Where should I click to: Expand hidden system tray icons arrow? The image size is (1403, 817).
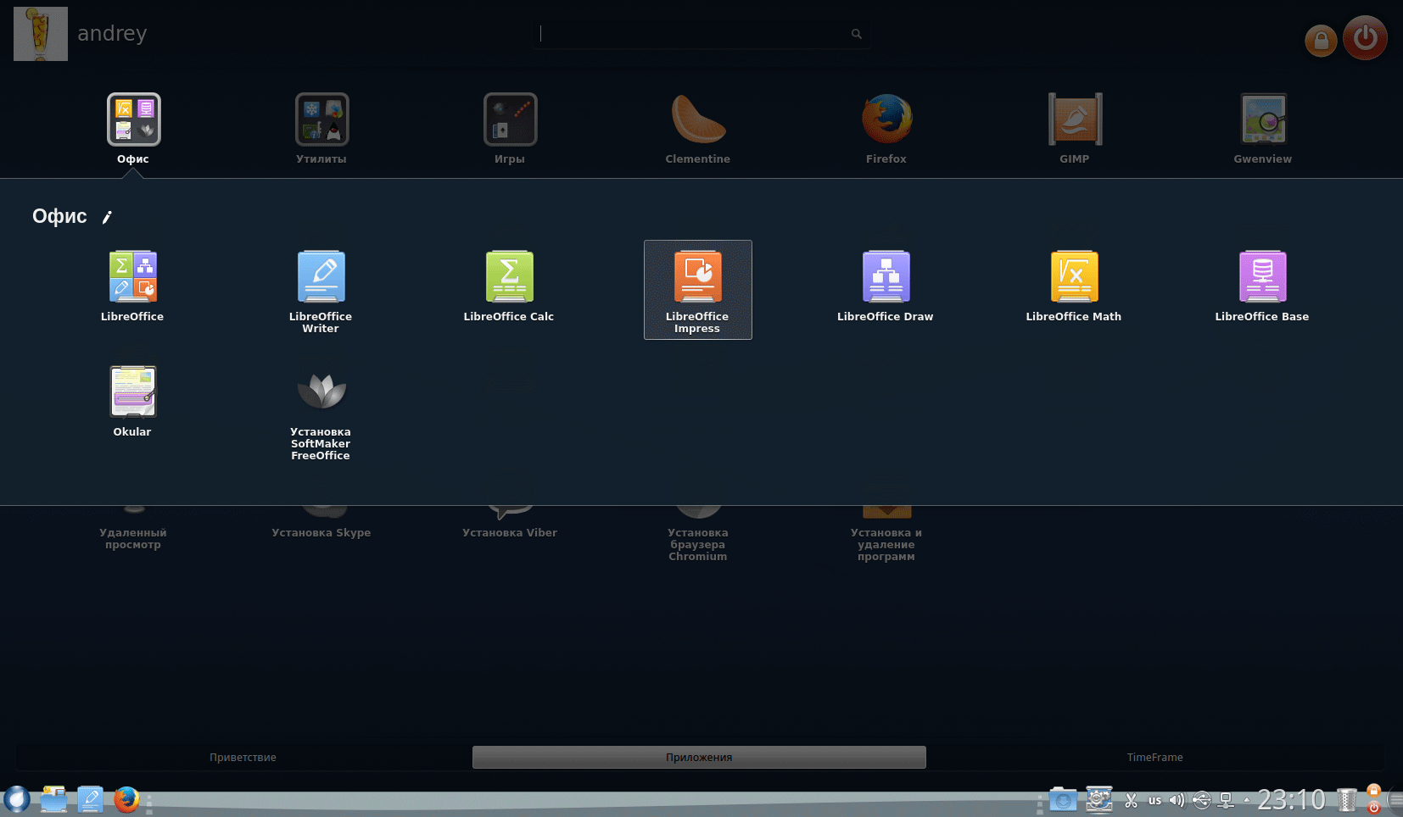point(1247,799)
